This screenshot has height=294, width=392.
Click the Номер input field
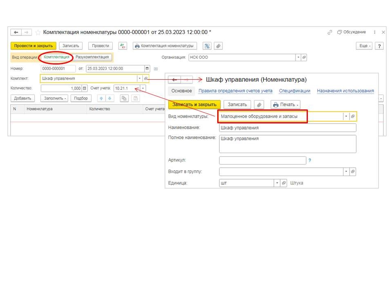(x=58, y=69)
